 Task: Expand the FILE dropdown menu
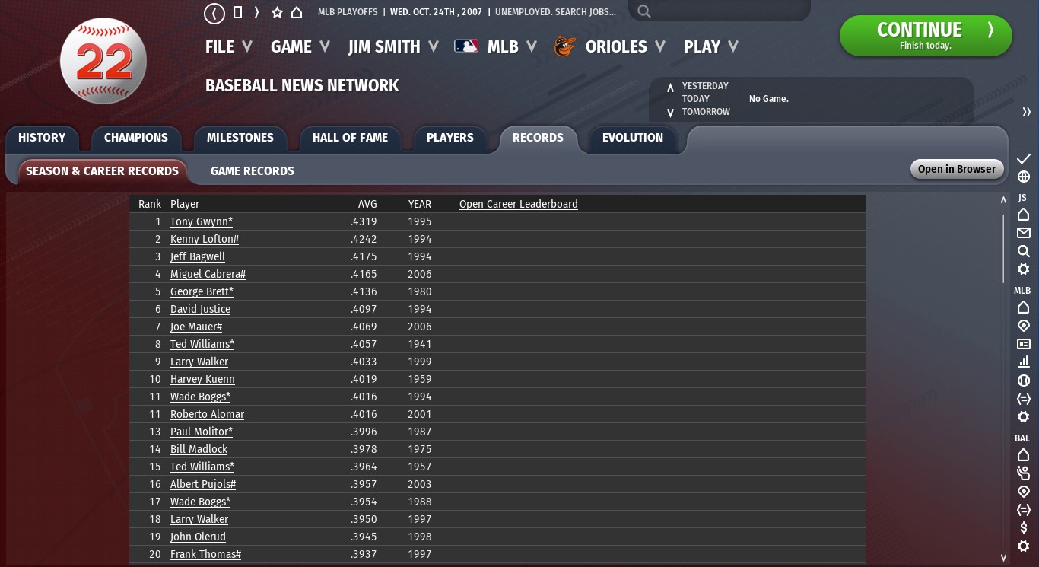tap(228, 47)
